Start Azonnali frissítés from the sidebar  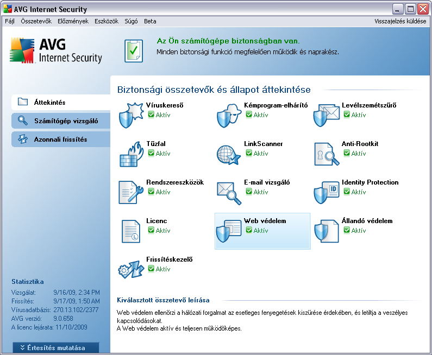[x=61, y=140]
